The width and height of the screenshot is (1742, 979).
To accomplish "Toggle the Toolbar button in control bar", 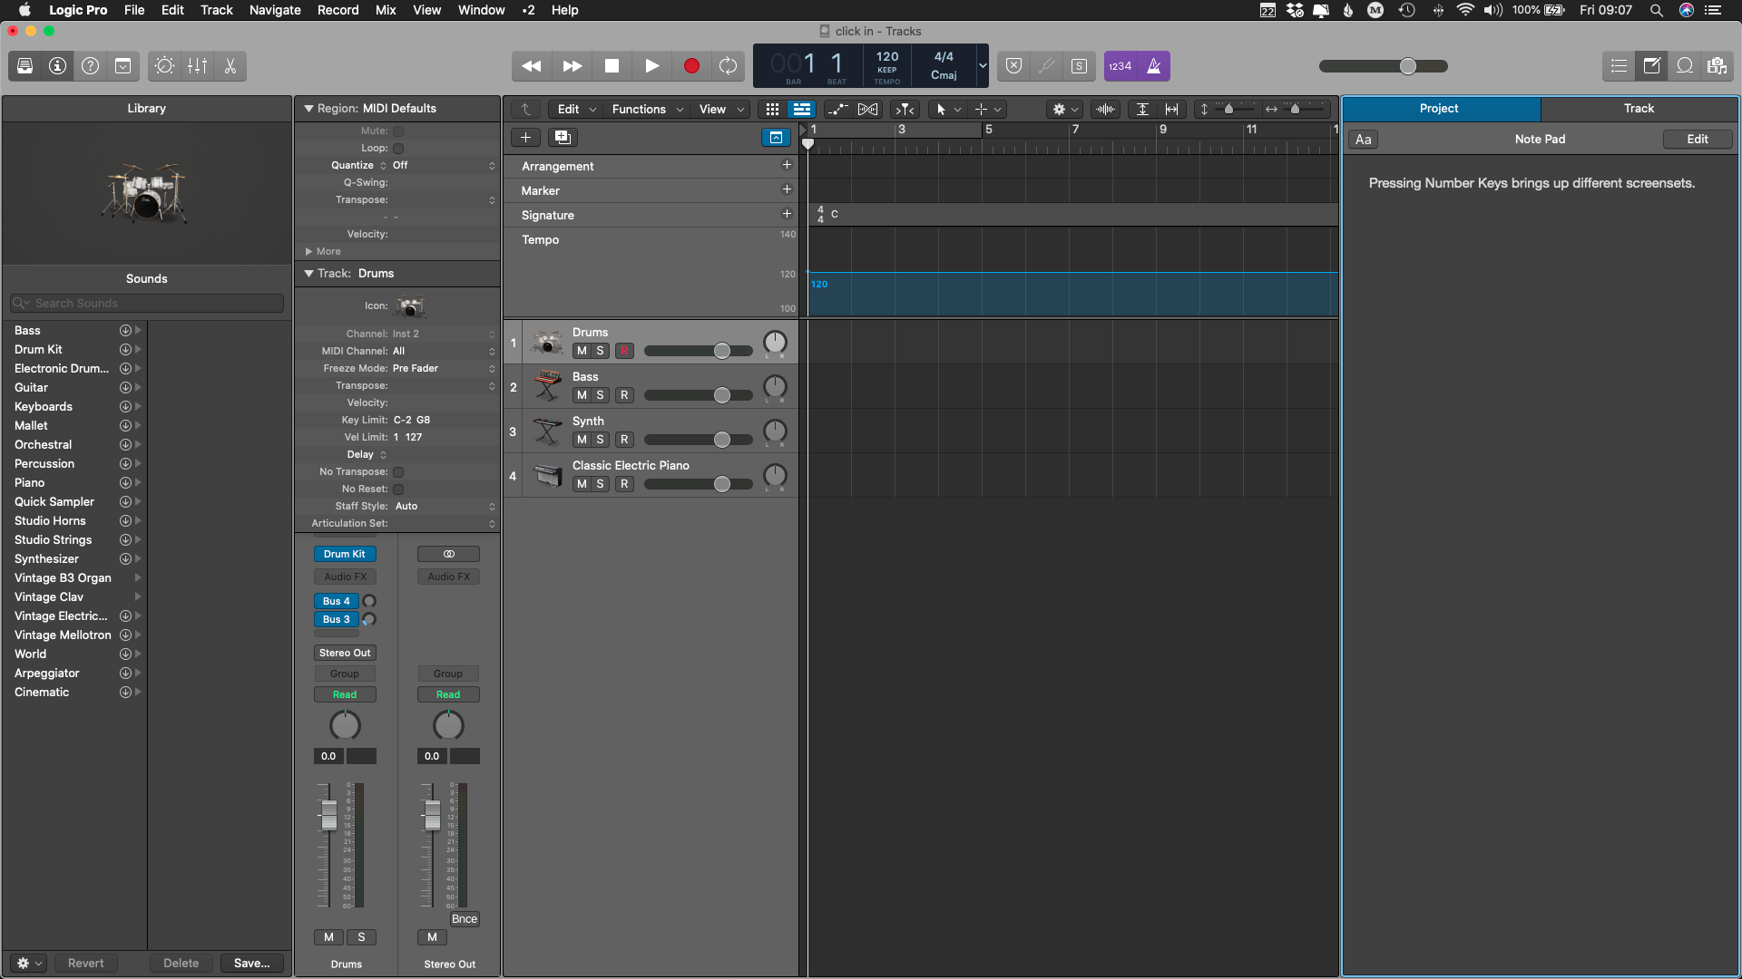I will [122, 66].
